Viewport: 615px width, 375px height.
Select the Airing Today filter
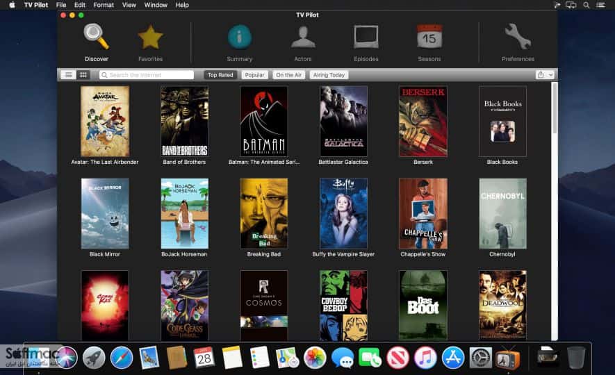[329, 75]
